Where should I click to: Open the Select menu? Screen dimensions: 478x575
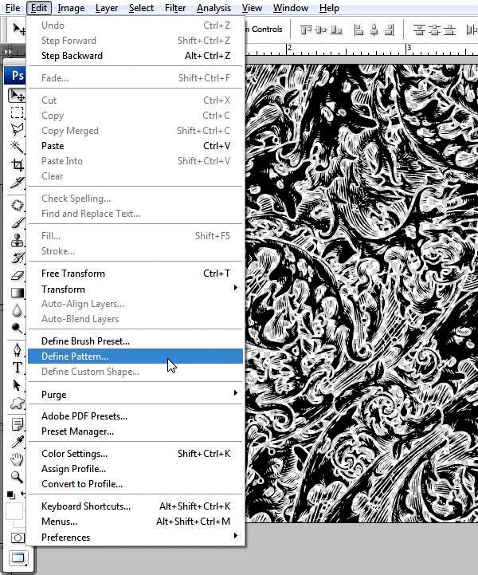pos(141,8)
